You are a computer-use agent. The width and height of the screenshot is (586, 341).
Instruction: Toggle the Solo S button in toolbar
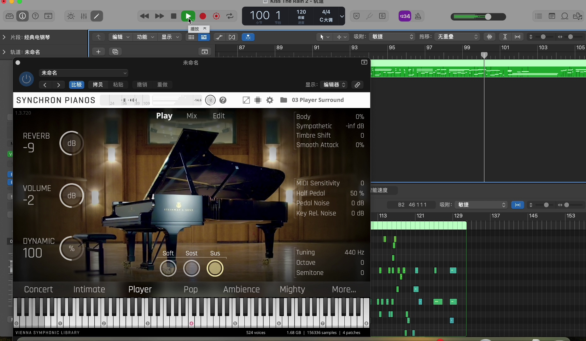pyautogui.click(x=382, y=16)
